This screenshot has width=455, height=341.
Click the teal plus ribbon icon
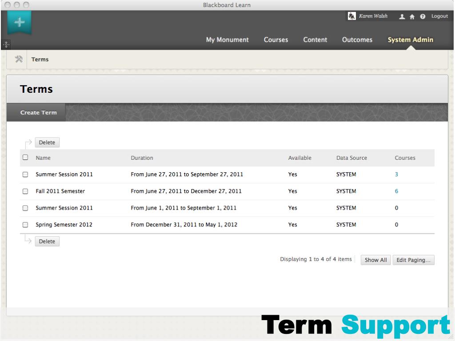click(20, 22)
